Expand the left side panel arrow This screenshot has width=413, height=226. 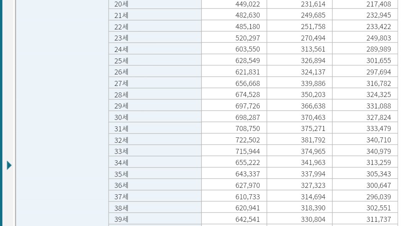9,165
